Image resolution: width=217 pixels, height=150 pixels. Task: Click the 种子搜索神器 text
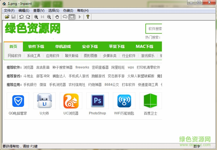[x=62, y=67]
